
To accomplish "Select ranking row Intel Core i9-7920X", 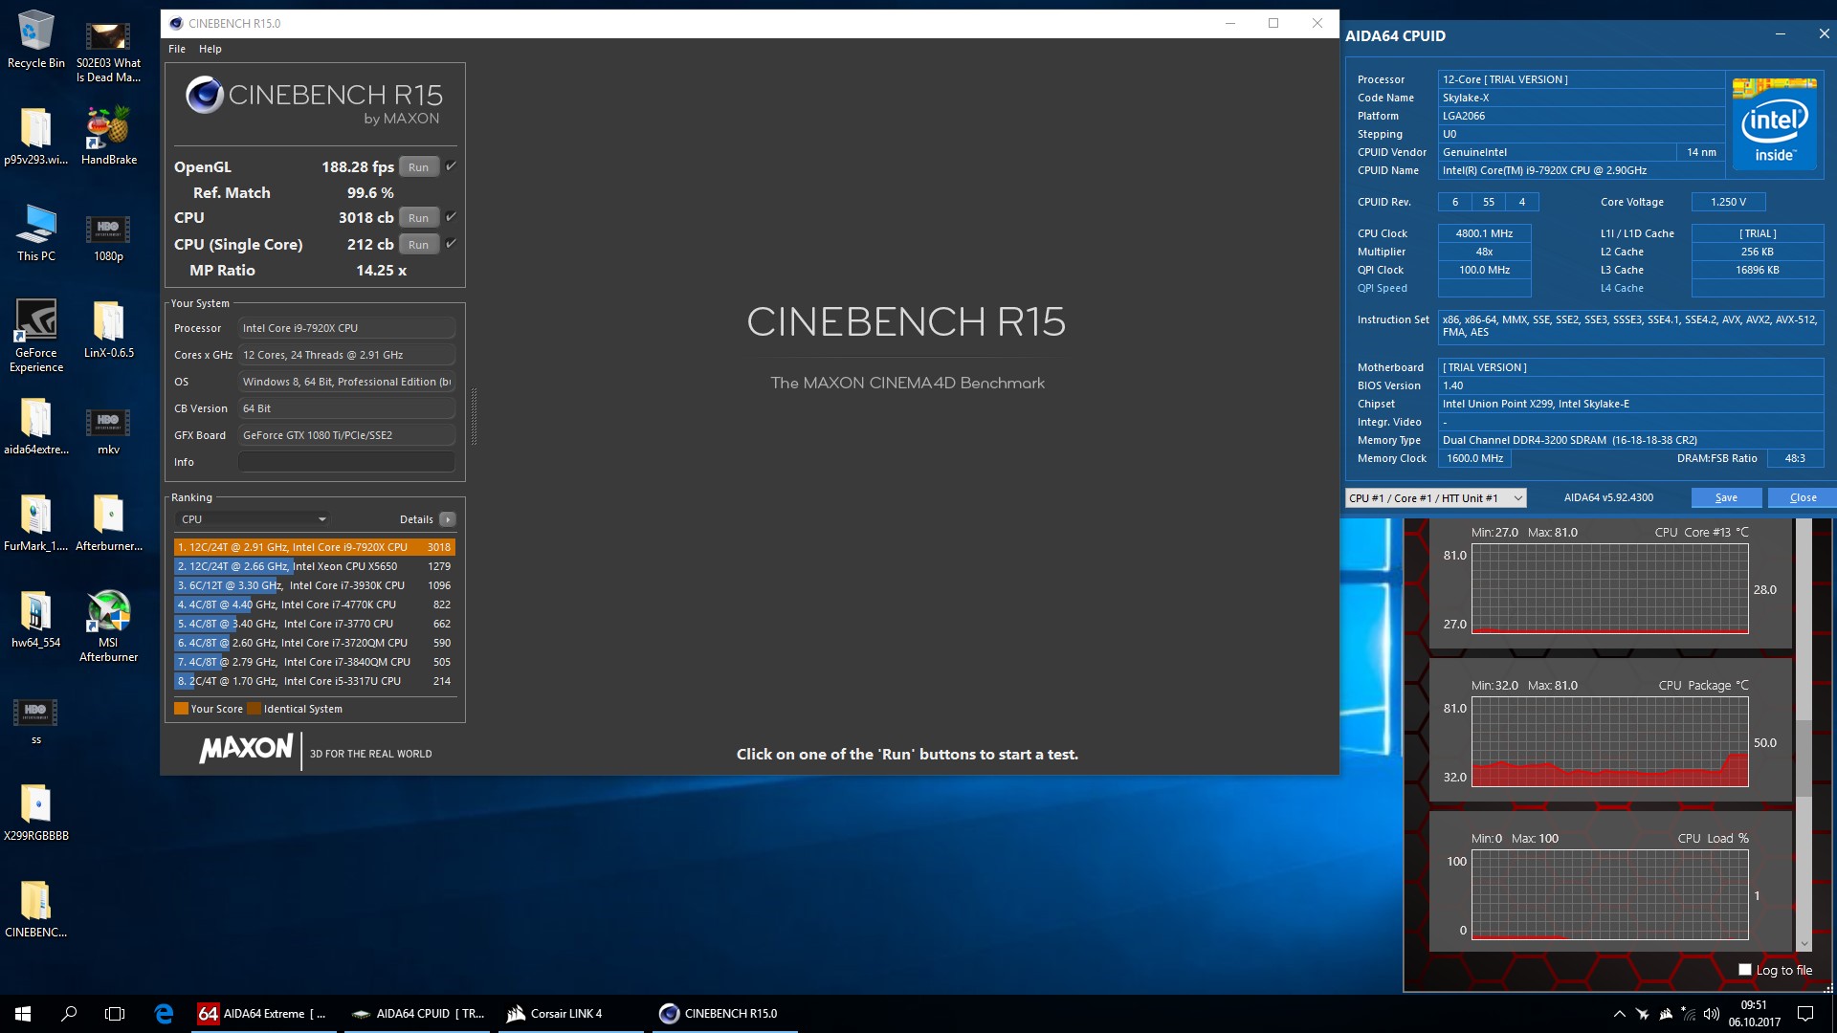I will [x=315, y=547].
